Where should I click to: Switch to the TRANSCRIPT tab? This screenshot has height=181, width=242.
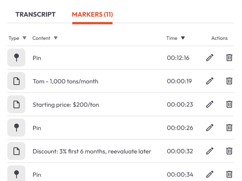click(35, 15)
